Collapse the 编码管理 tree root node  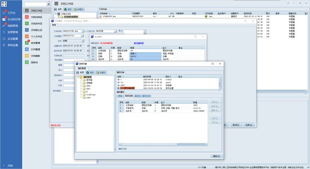(x=78, y=77)
